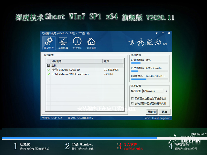
Task: Click the C:\Drivers extract path field
Action: [153, 91]
